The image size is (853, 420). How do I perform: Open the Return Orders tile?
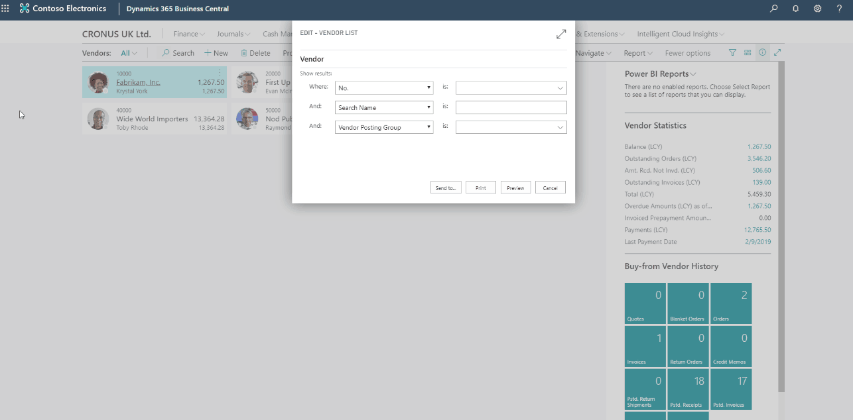click(688, 346)
